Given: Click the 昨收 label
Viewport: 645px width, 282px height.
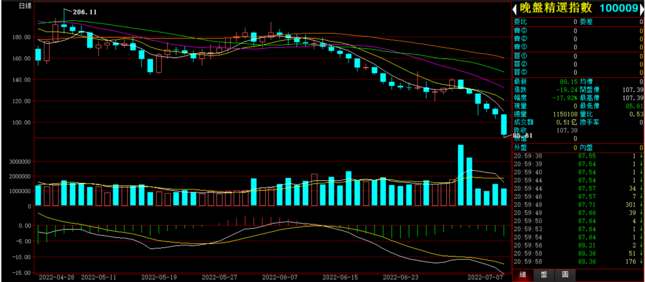Looking at the screenshot, I should (x=520, y=130).
